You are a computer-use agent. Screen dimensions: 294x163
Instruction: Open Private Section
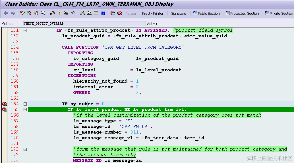point(279,14)
